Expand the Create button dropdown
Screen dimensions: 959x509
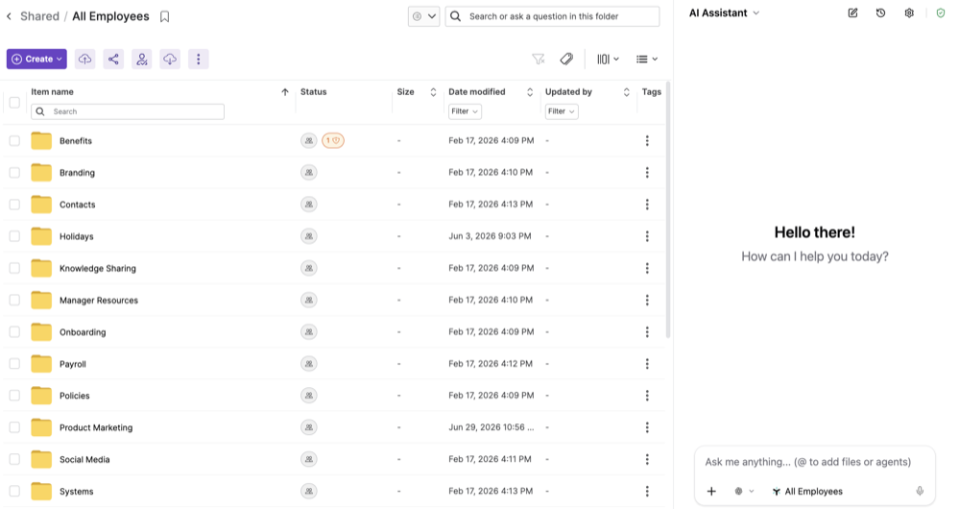60,60
